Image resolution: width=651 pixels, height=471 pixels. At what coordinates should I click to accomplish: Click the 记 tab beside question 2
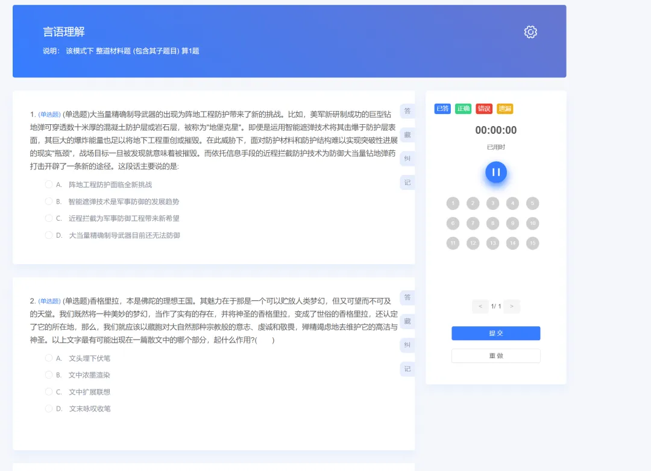pyautogui.click(x=407, y=369)
